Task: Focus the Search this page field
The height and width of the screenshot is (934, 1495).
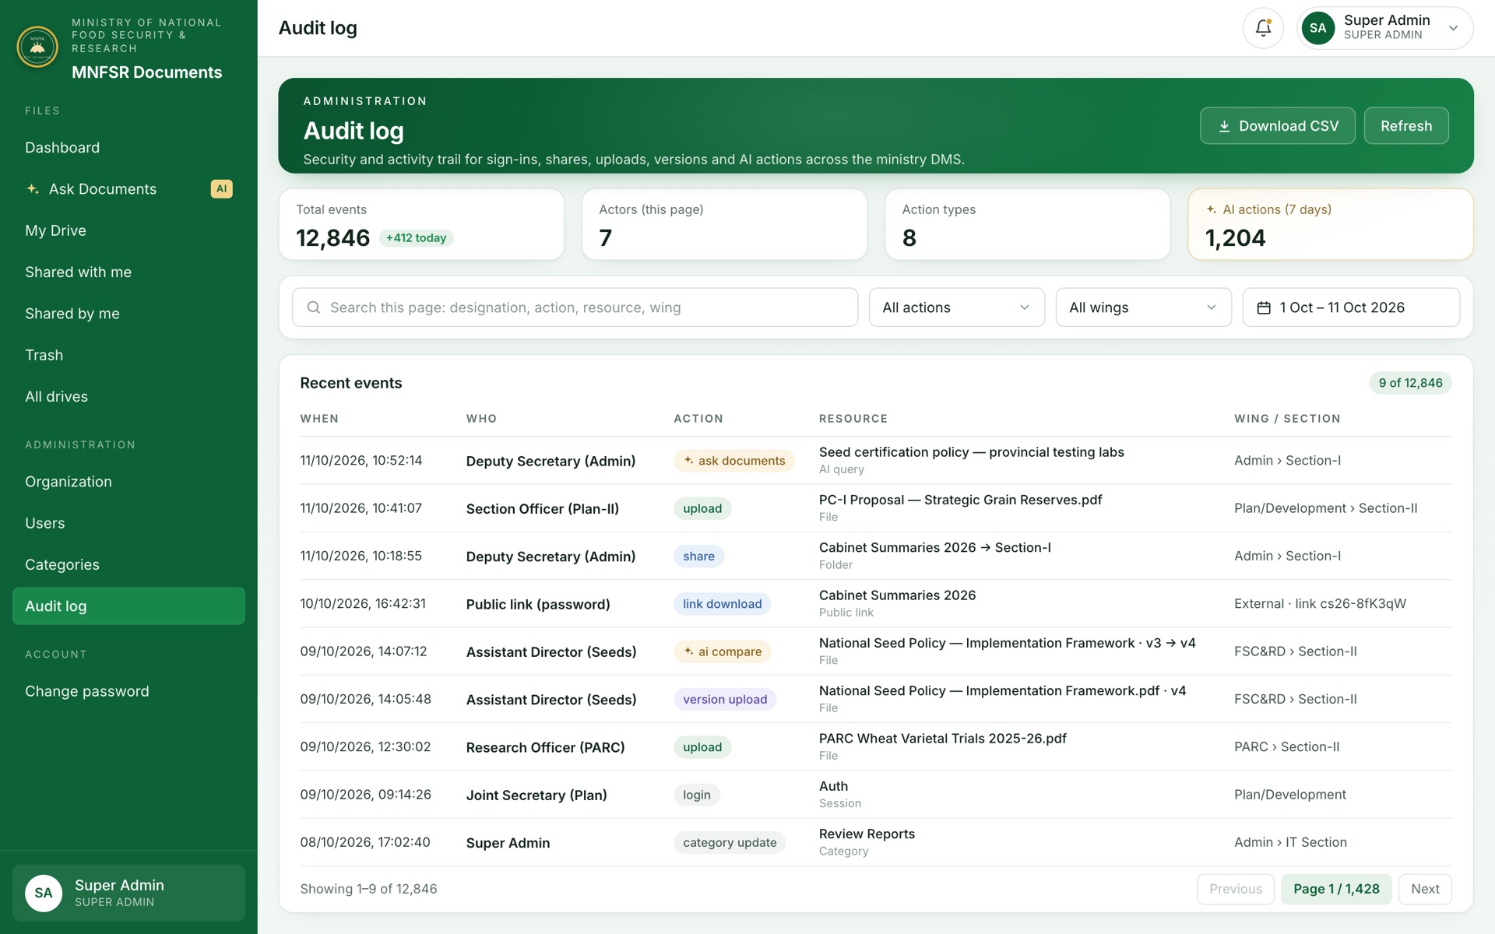Action: pos(575,307)
